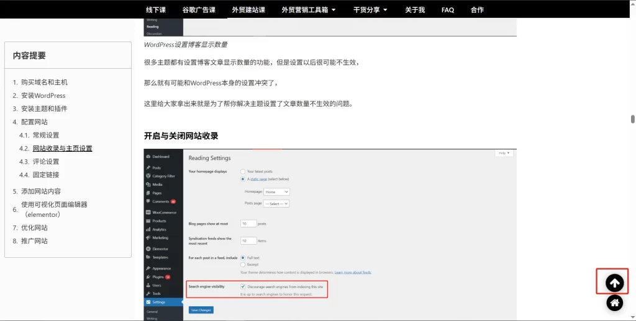Click the Templates folder icon in sidebar
This screenshot has width=636, height=321.
pos(148,257)
